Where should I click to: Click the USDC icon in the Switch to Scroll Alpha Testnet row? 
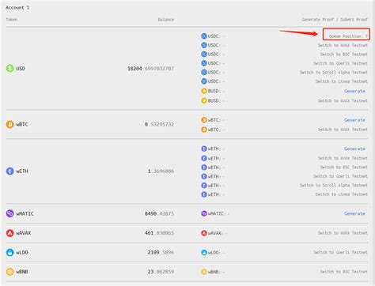(x=204, y=72)
